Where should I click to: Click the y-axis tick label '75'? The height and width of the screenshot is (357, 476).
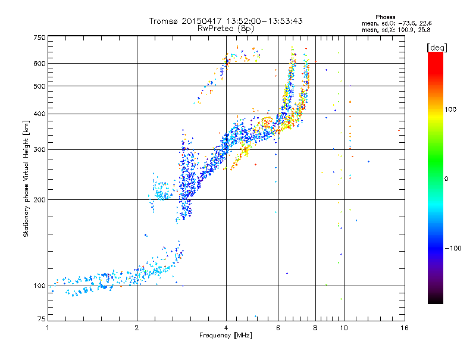click(42, 319)
